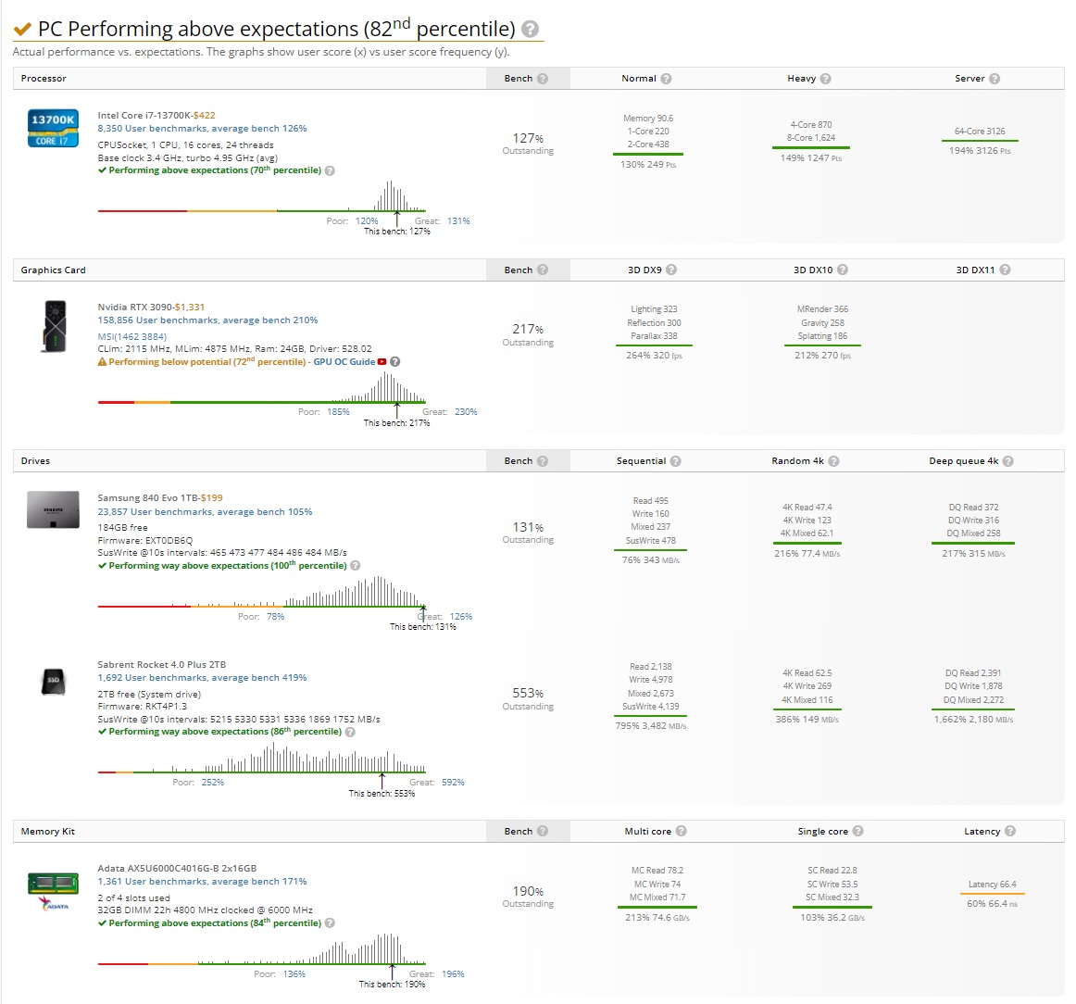The height and width of the screenshot is (1004, 1076).
Task: Click help icon beside Single core header
Action: (x=858, y=831)
